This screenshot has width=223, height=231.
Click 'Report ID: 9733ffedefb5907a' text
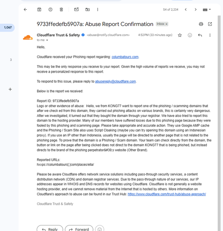(58, 101)
